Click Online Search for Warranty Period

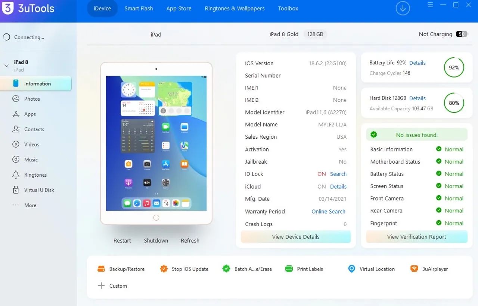[x=329, y=211]
